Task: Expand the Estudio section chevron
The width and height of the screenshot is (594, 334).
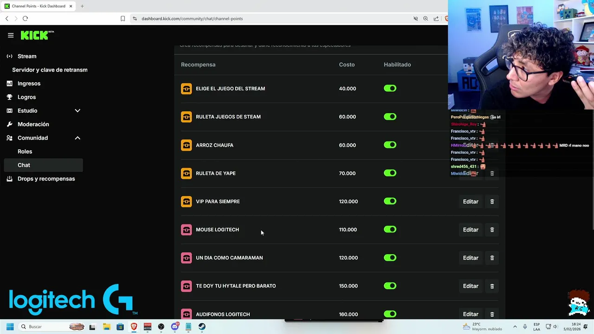Action: 77,111
